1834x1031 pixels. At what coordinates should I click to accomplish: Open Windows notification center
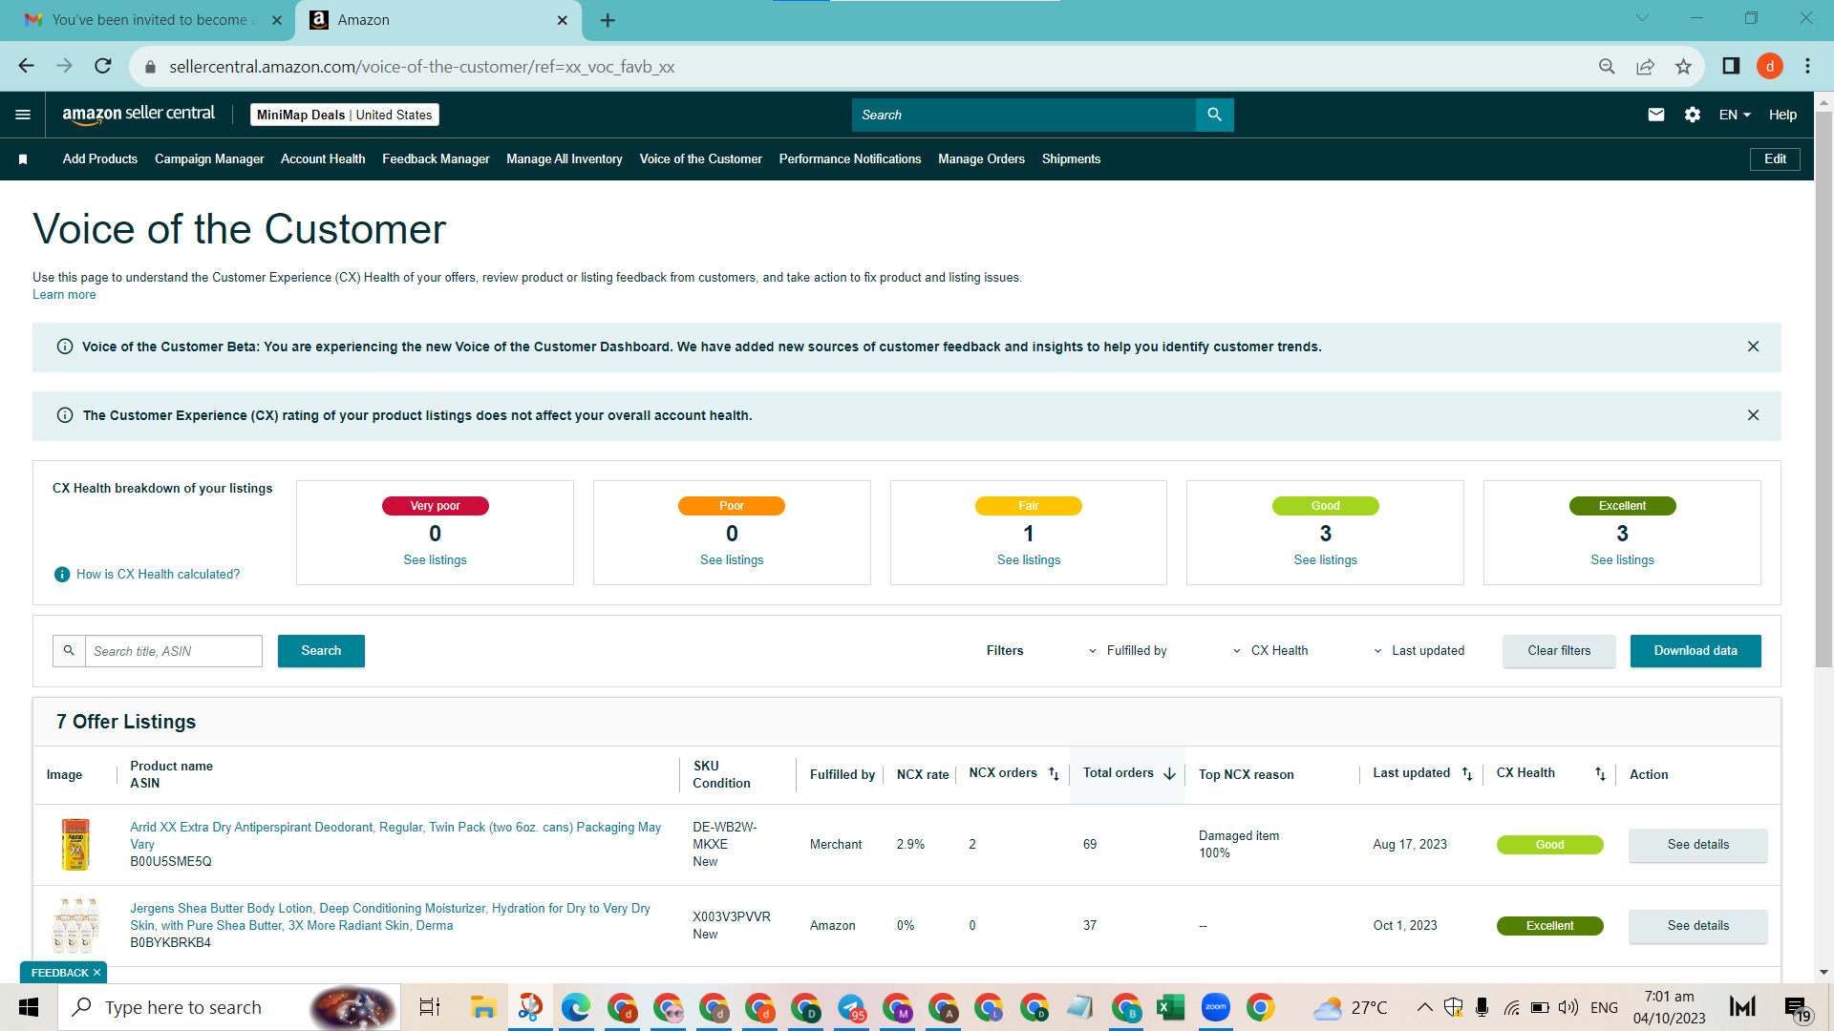tap(1796, 1008)
